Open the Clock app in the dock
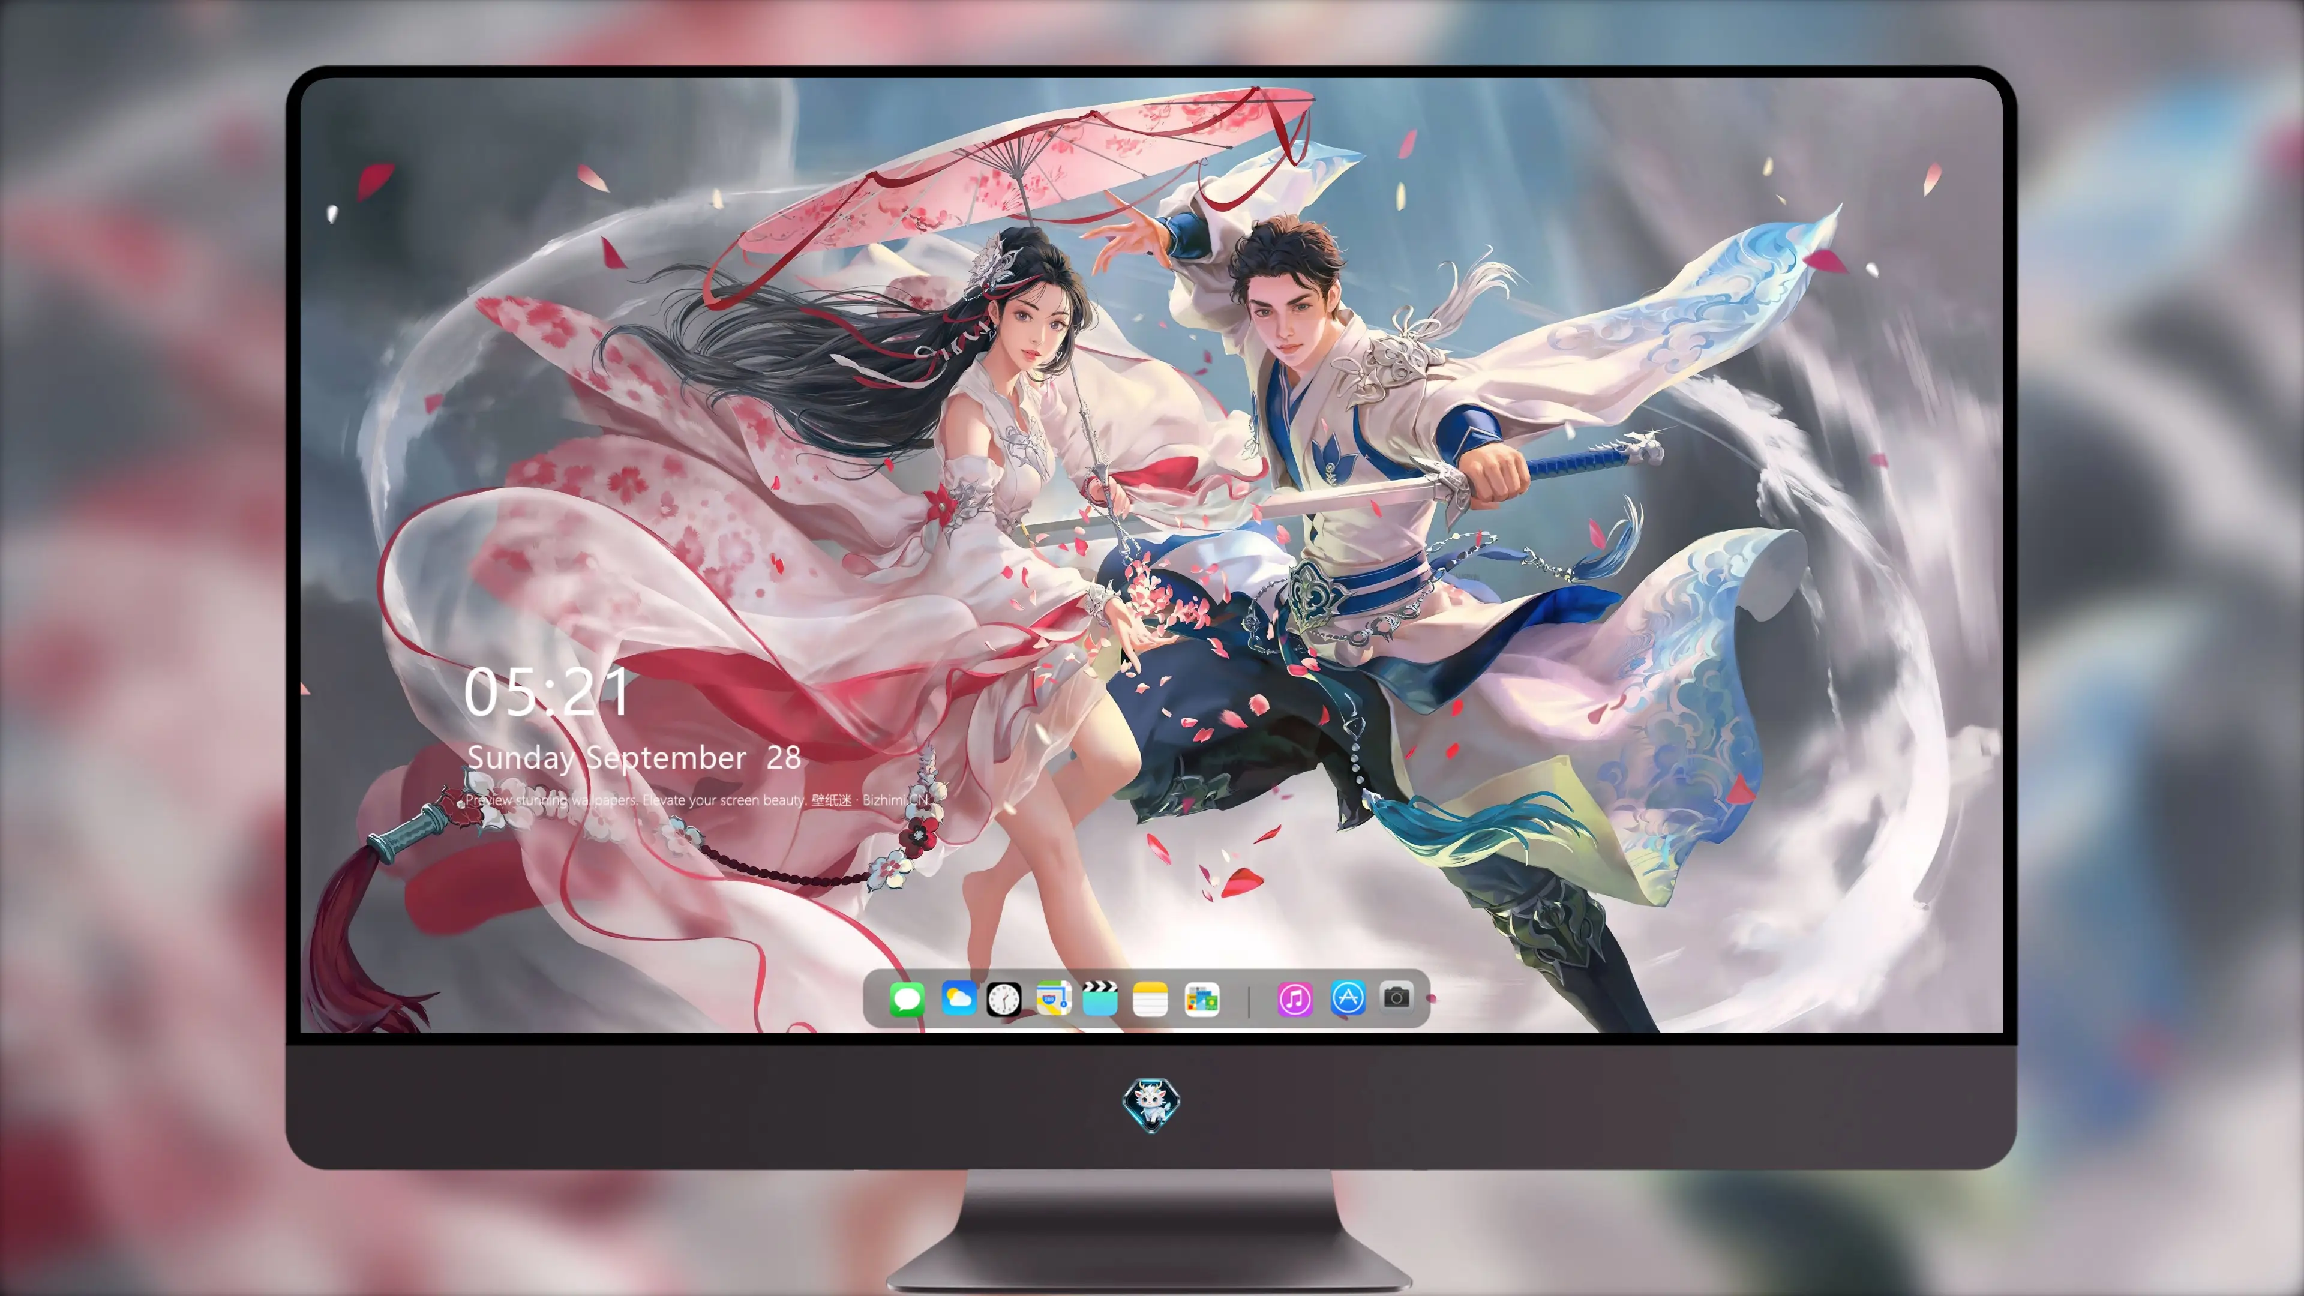This screenshot has height=1296, width=2304. pyautogui.click(x=1004, y=999)
